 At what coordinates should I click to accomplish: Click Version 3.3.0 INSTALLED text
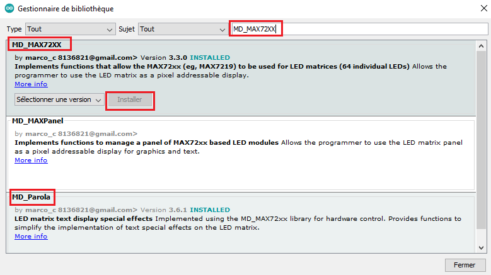[185, 57]
